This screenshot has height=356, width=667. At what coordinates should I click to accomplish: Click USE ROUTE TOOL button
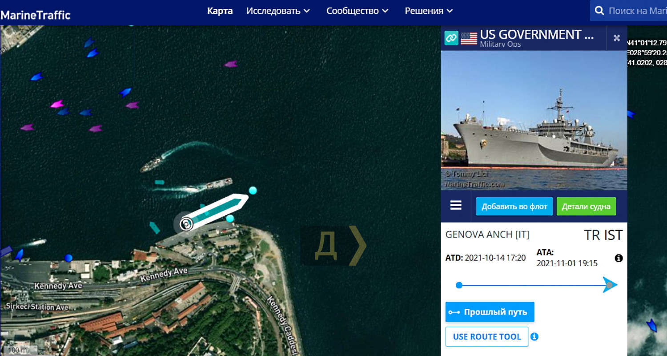[487, 336]
